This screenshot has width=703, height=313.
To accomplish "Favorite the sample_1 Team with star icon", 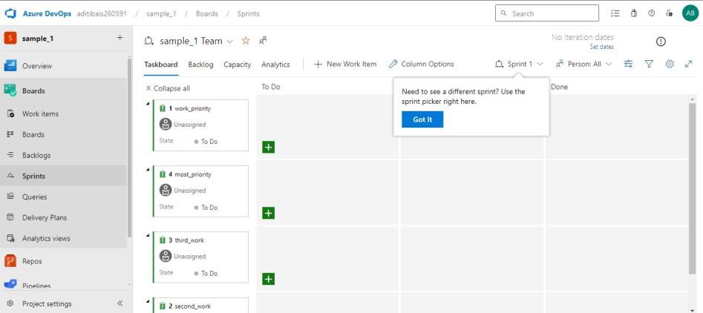I will pos(246,41).
